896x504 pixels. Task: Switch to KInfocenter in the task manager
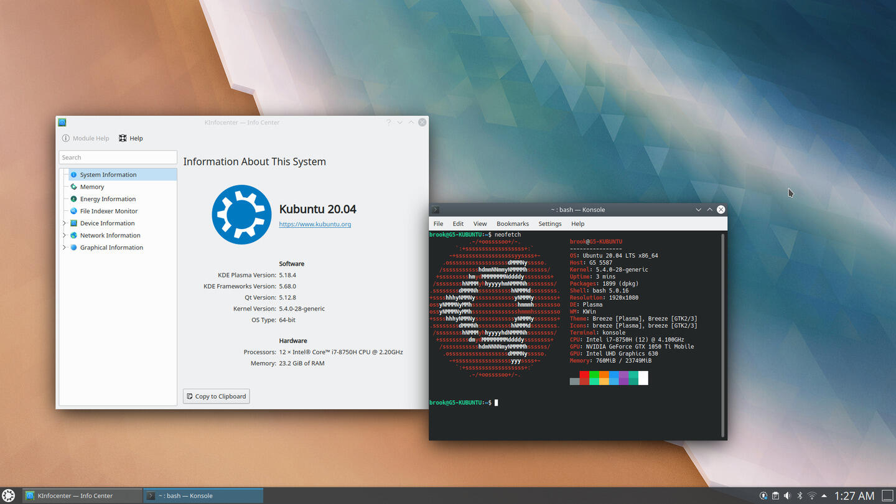pos(82,496)
